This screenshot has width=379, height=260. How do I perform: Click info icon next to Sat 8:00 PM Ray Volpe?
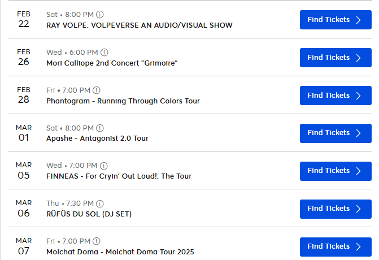coord(101,15)
